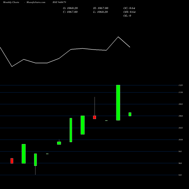Select the first red candle on the left
Screen dimensions: 189x189
coord(12,161)
